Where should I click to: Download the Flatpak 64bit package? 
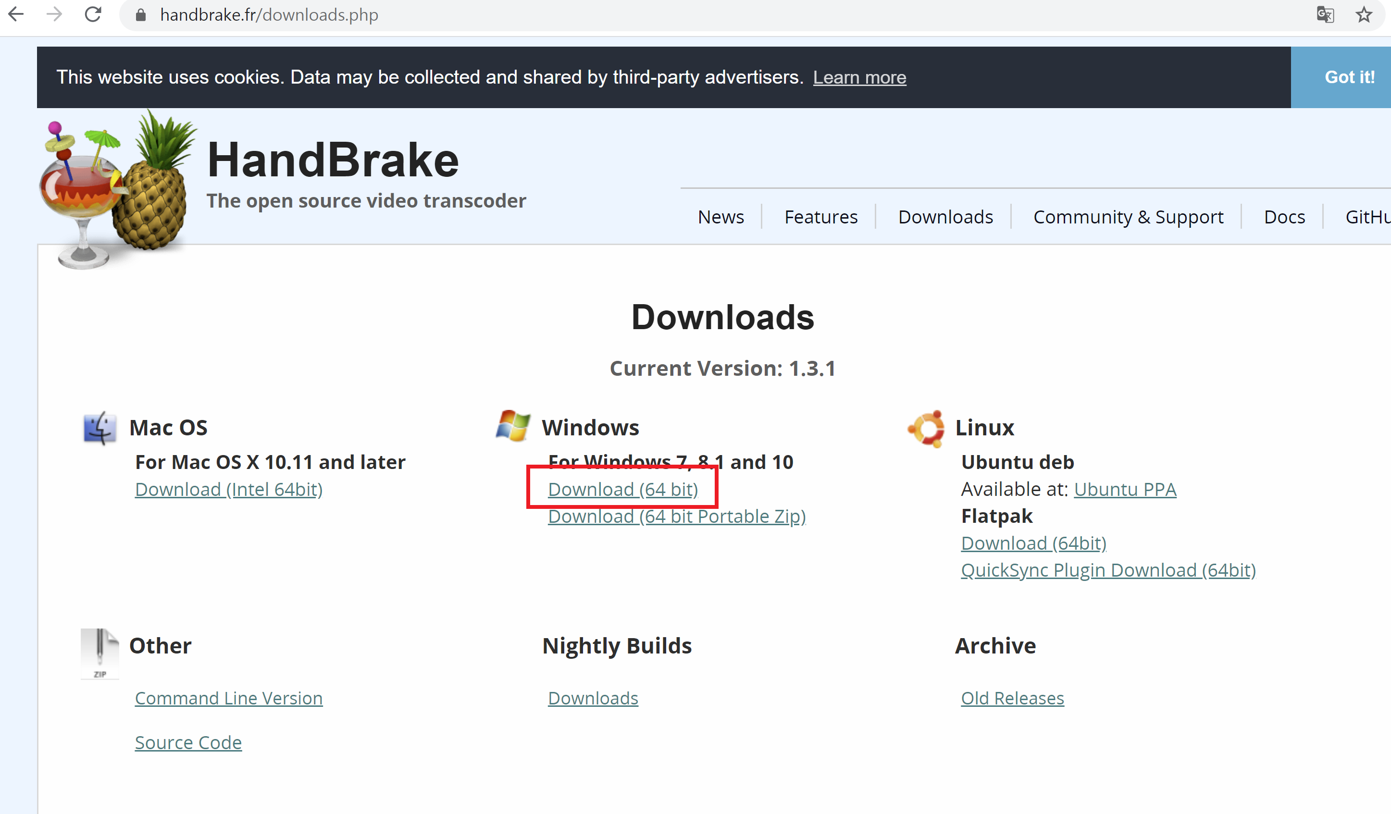(x=1033, y=543)
